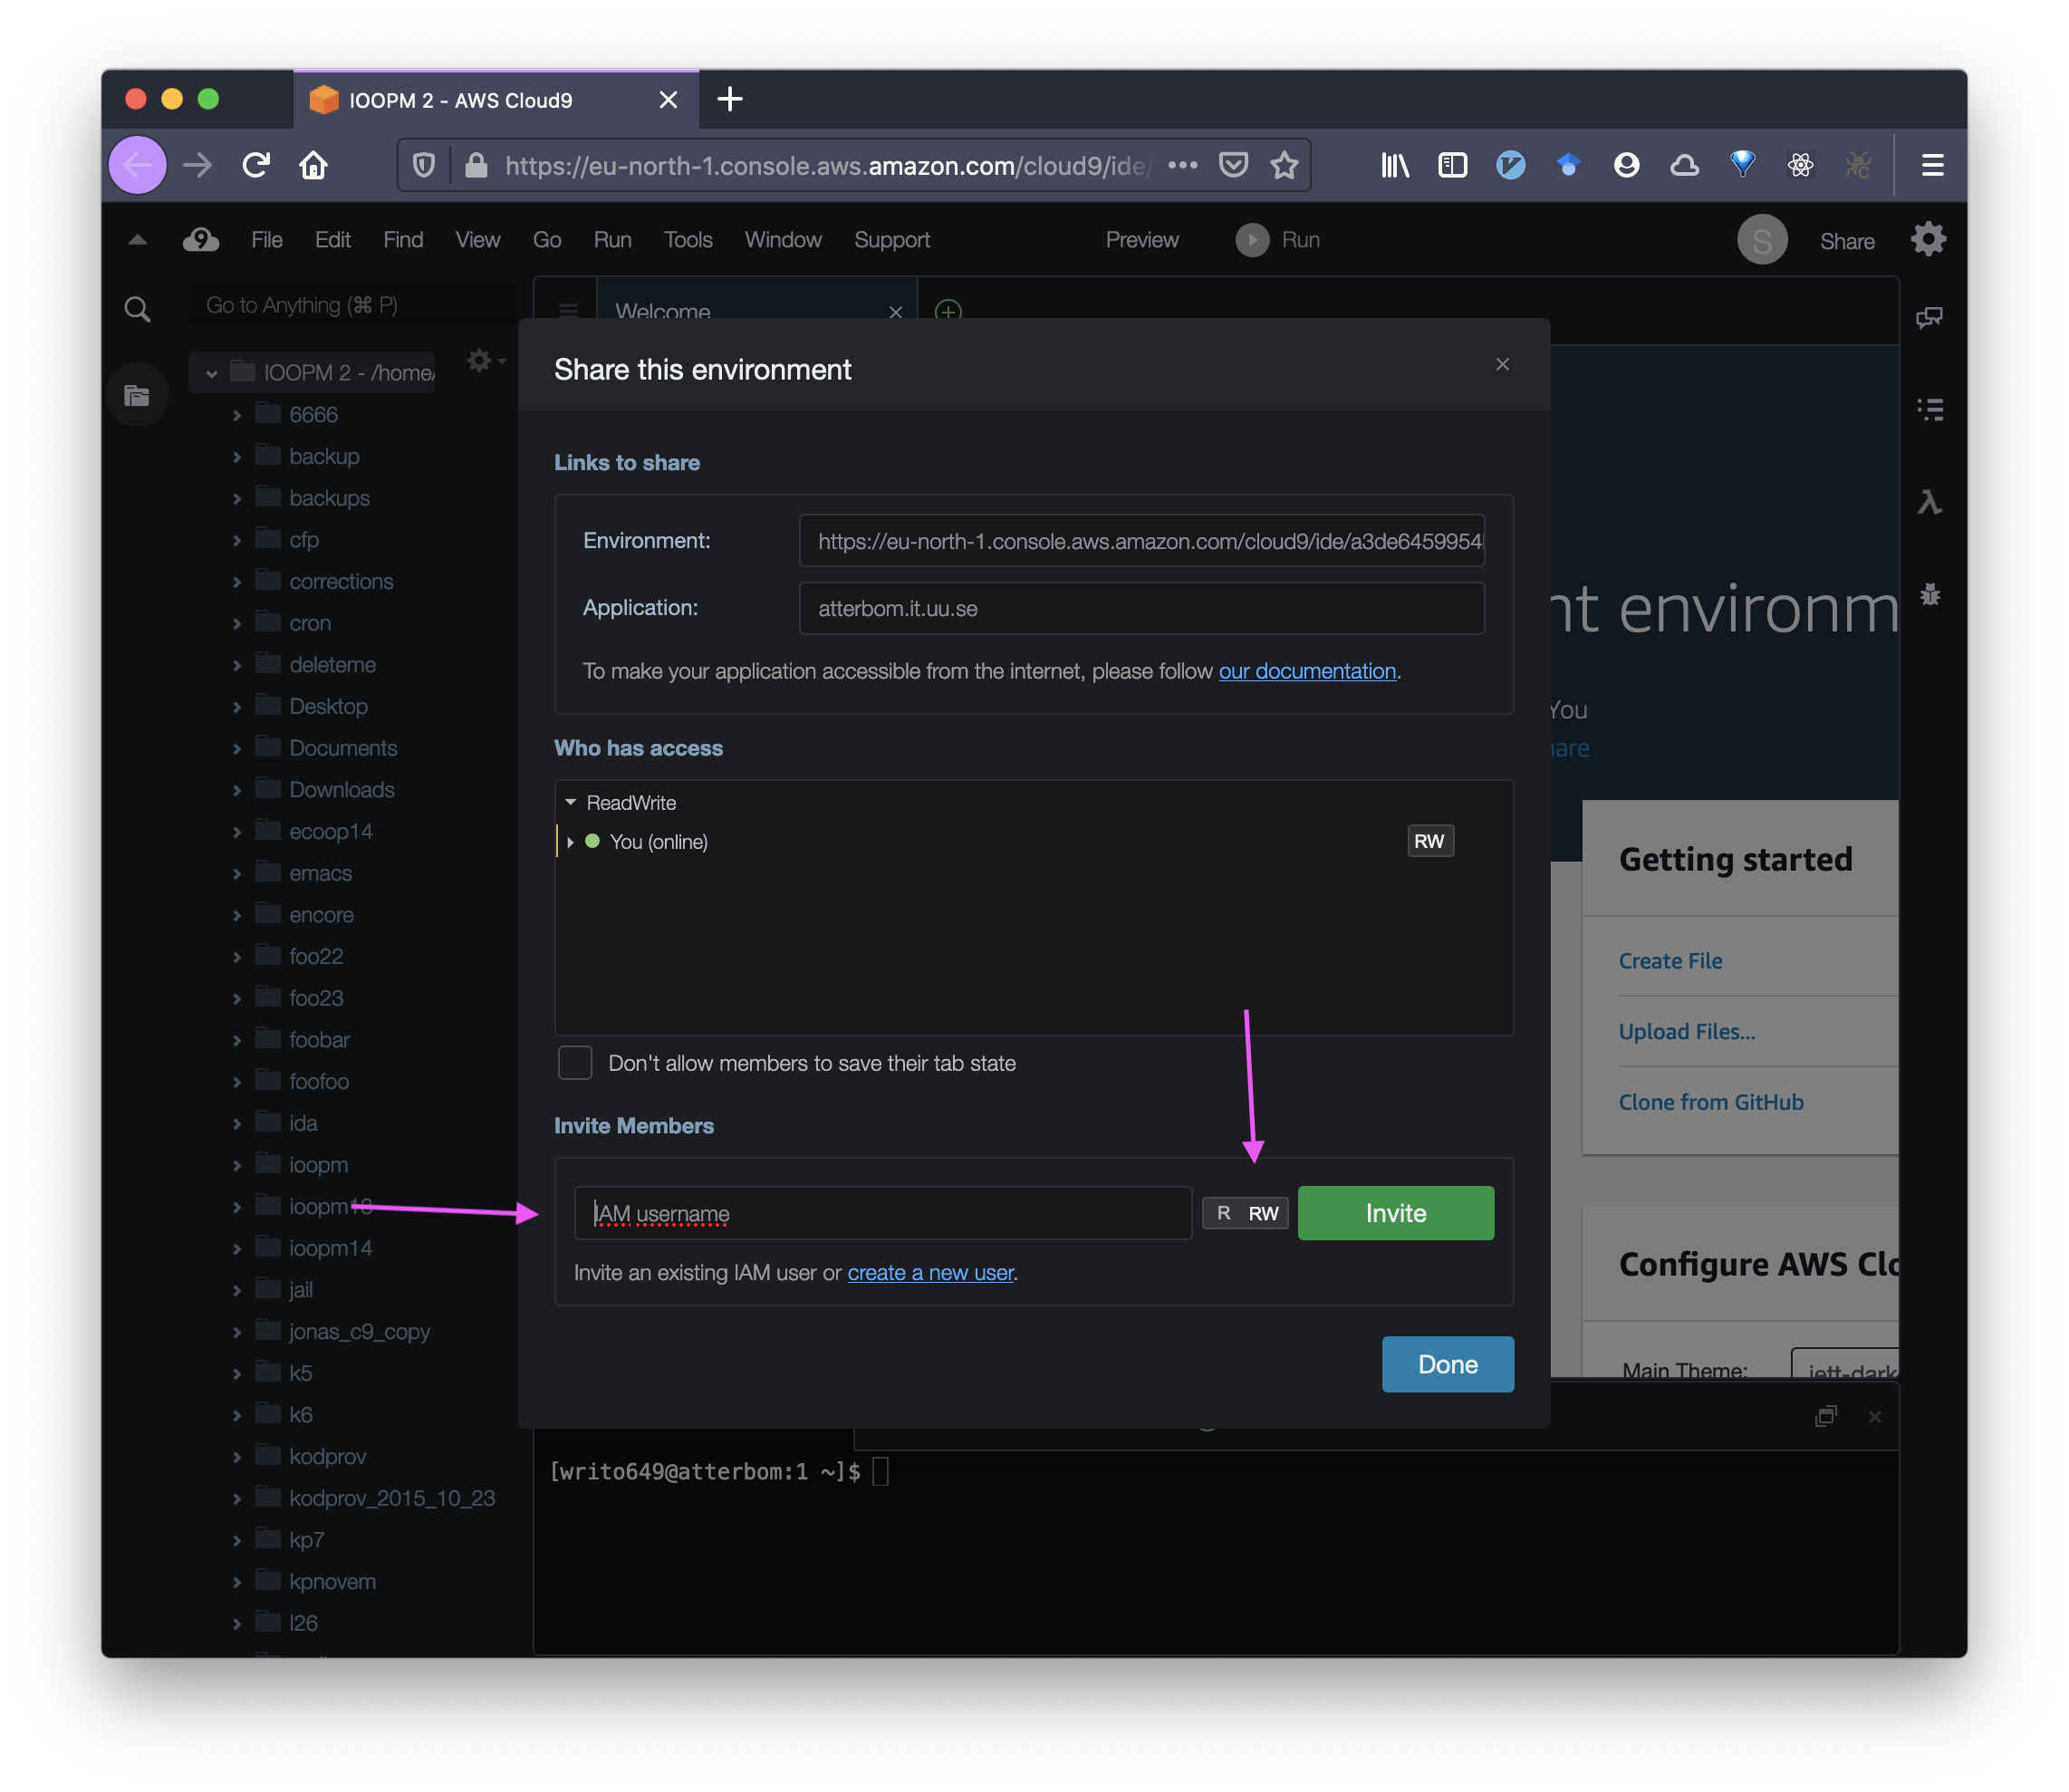Focus the IAM username input field
The image size is (2069, 1792).
coord(883,1213)
